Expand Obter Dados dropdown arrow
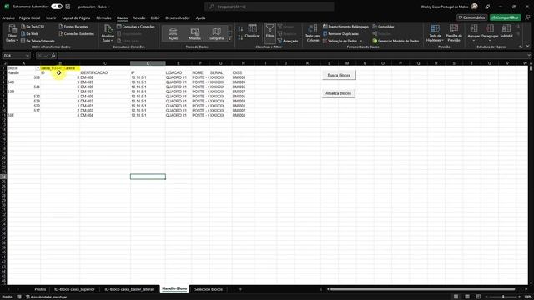The height and width of the screenshot is (300, 534). tap(17, 41)
